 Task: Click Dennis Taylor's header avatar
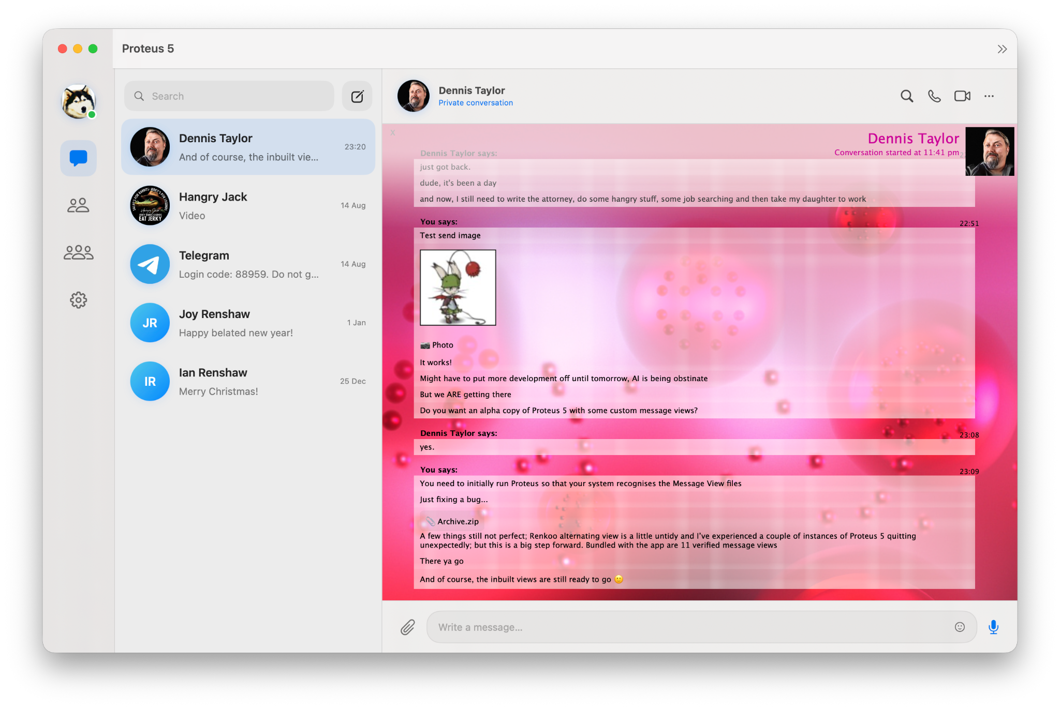coord(413,96)
